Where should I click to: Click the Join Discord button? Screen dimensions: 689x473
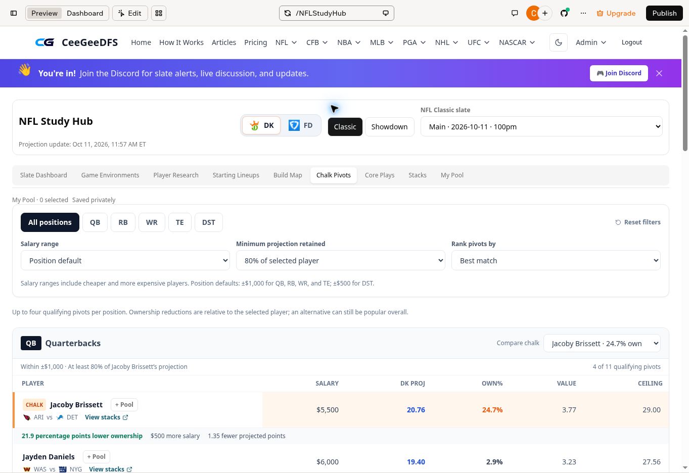coord(619,73)
